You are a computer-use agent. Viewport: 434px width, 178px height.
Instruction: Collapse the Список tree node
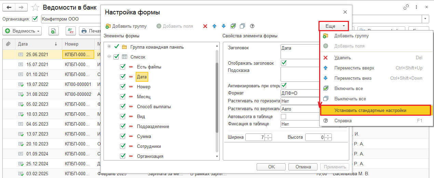109,57
